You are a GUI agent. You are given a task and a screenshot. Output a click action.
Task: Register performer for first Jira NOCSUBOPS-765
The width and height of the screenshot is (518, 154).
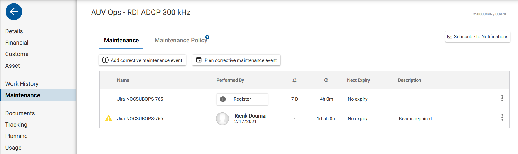(x=242, y=99)
